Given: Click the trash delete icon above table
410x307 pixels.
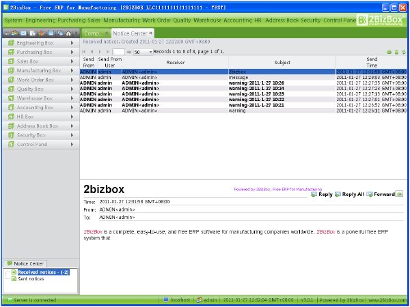Looking at the screenshot, I should [396, 53].
